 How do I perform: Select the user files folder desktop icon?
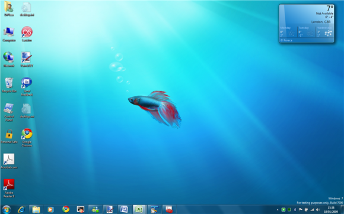pos(9,9)
